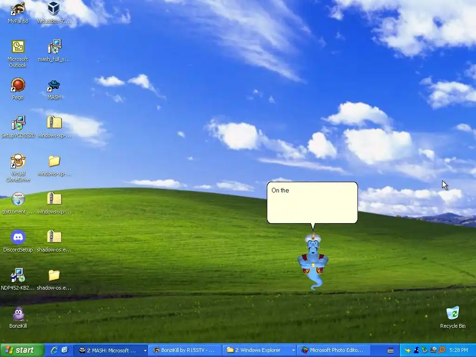Select the VirtualBox-7 installer icon

click(54, 12)
